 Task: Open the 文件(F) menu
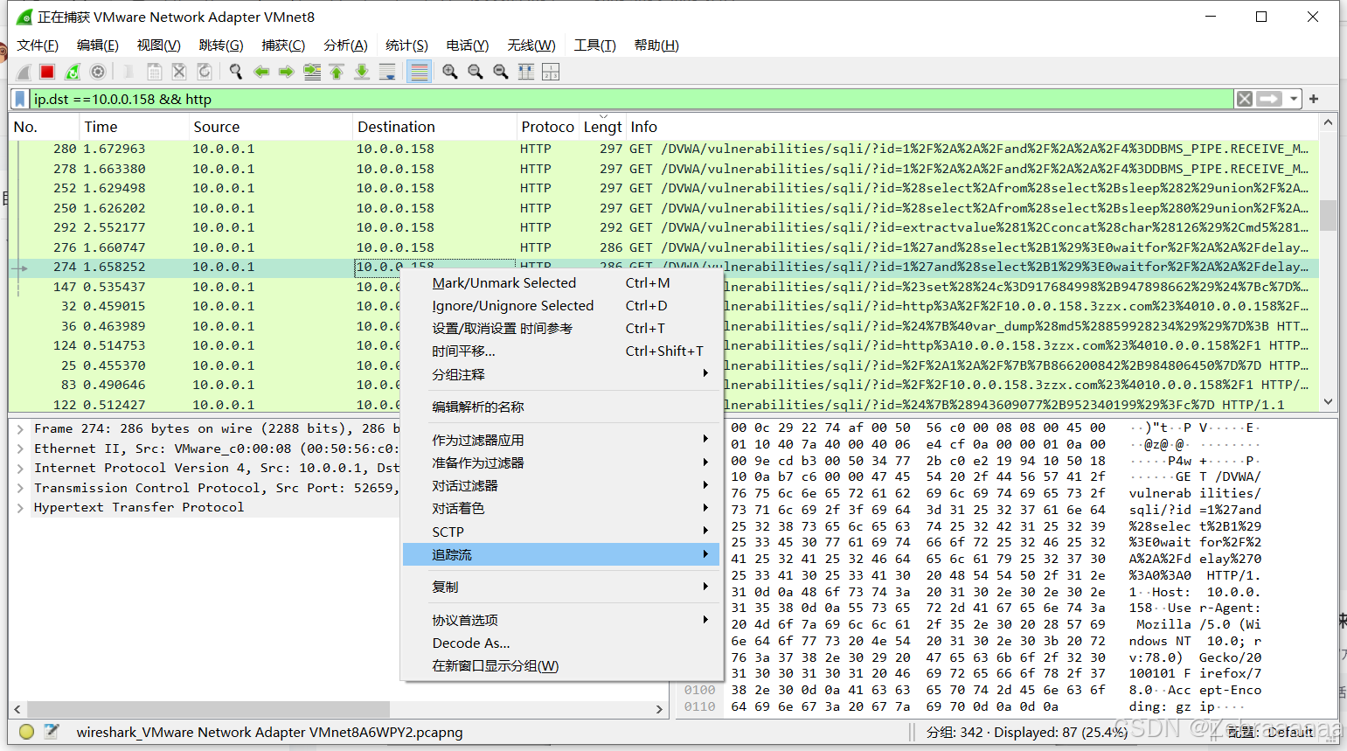pos(38,45)
